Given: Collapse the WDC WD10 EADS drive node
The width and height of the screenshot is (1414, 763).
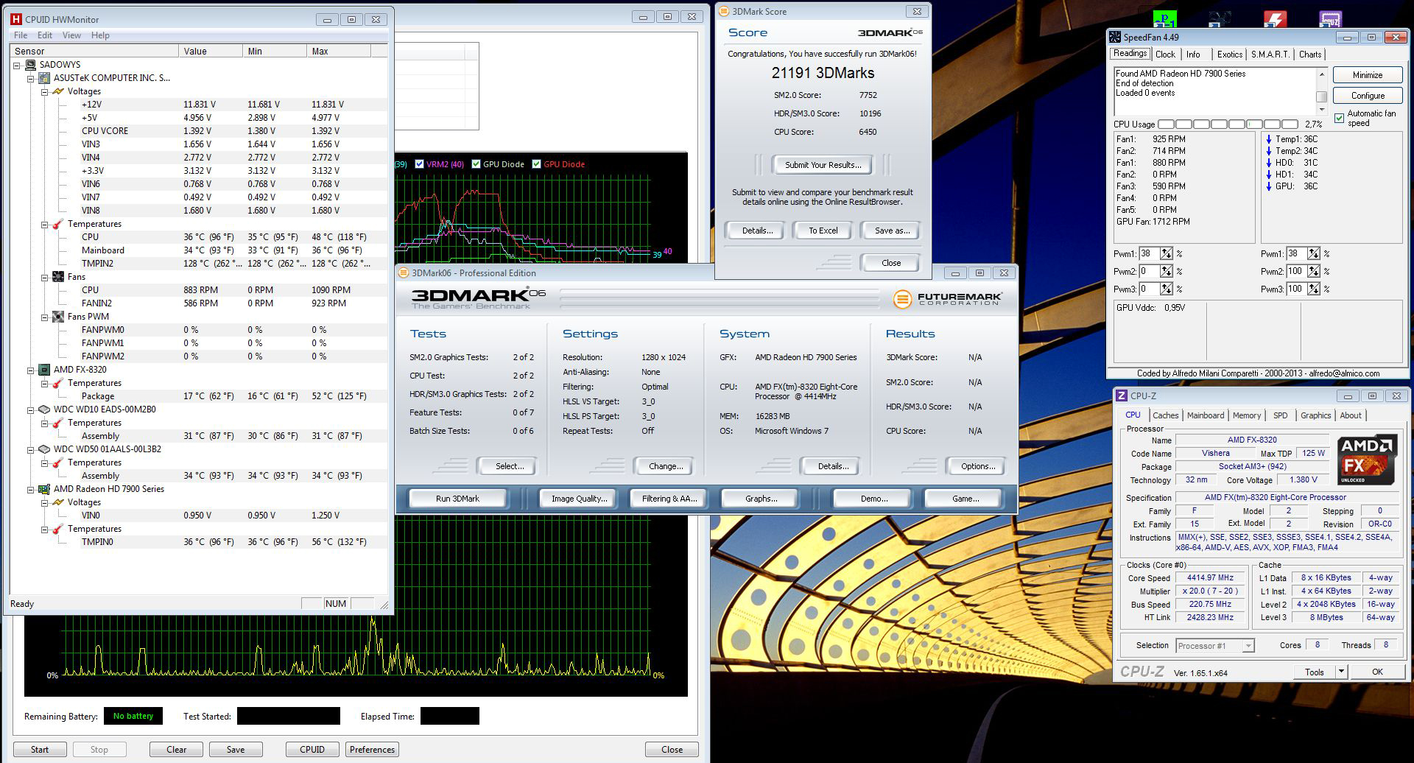Looking at the screenshot, I should pos(31,409).
